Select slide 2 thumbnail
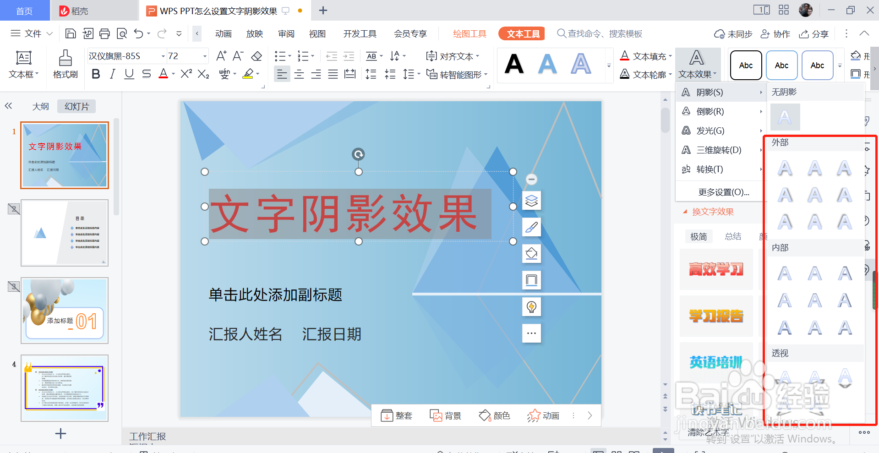This screenshot has height=453, width=879. coord(65,233)
